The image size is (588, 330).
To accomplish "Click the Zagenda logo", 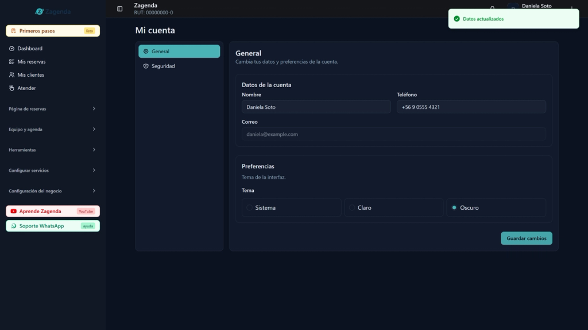I will 53,11.
